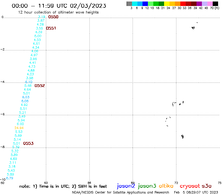Click the 4.64 wave height value
Screen dimensions: 222x195
click(x=27, y=89)
